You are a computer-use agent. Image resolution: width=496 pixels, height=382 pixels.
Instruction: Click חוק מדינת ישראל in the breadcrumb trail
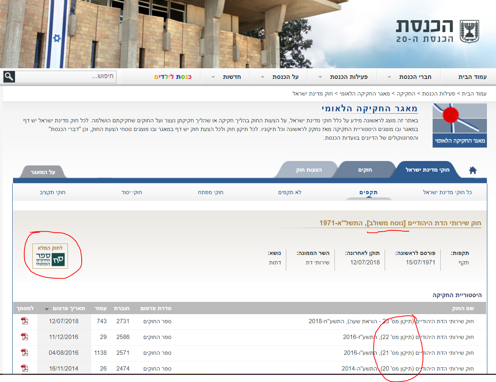pyautogui.click(x=313, y=94)
